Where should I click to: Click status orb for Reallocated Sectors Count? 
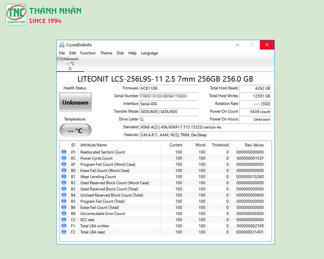[x=64, y=152]
